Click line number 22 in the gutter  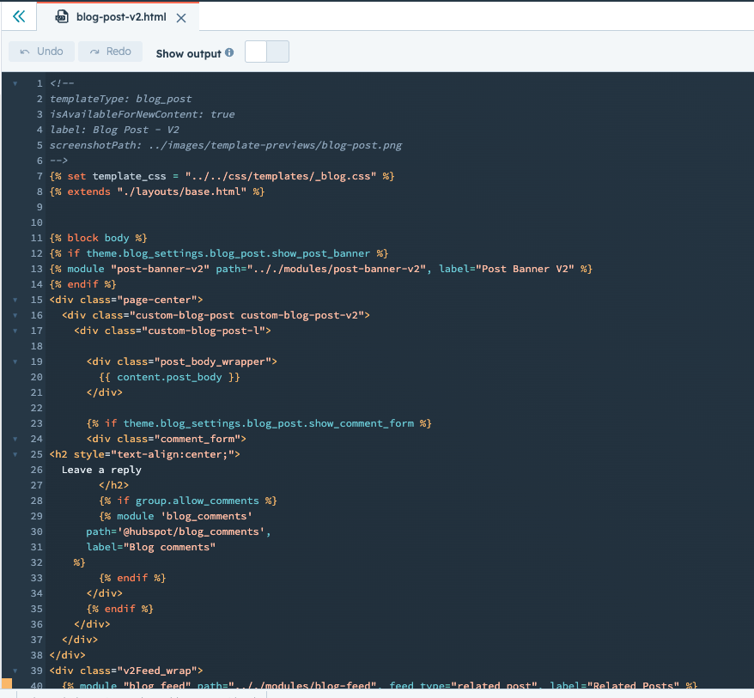[x=37, y=408]
